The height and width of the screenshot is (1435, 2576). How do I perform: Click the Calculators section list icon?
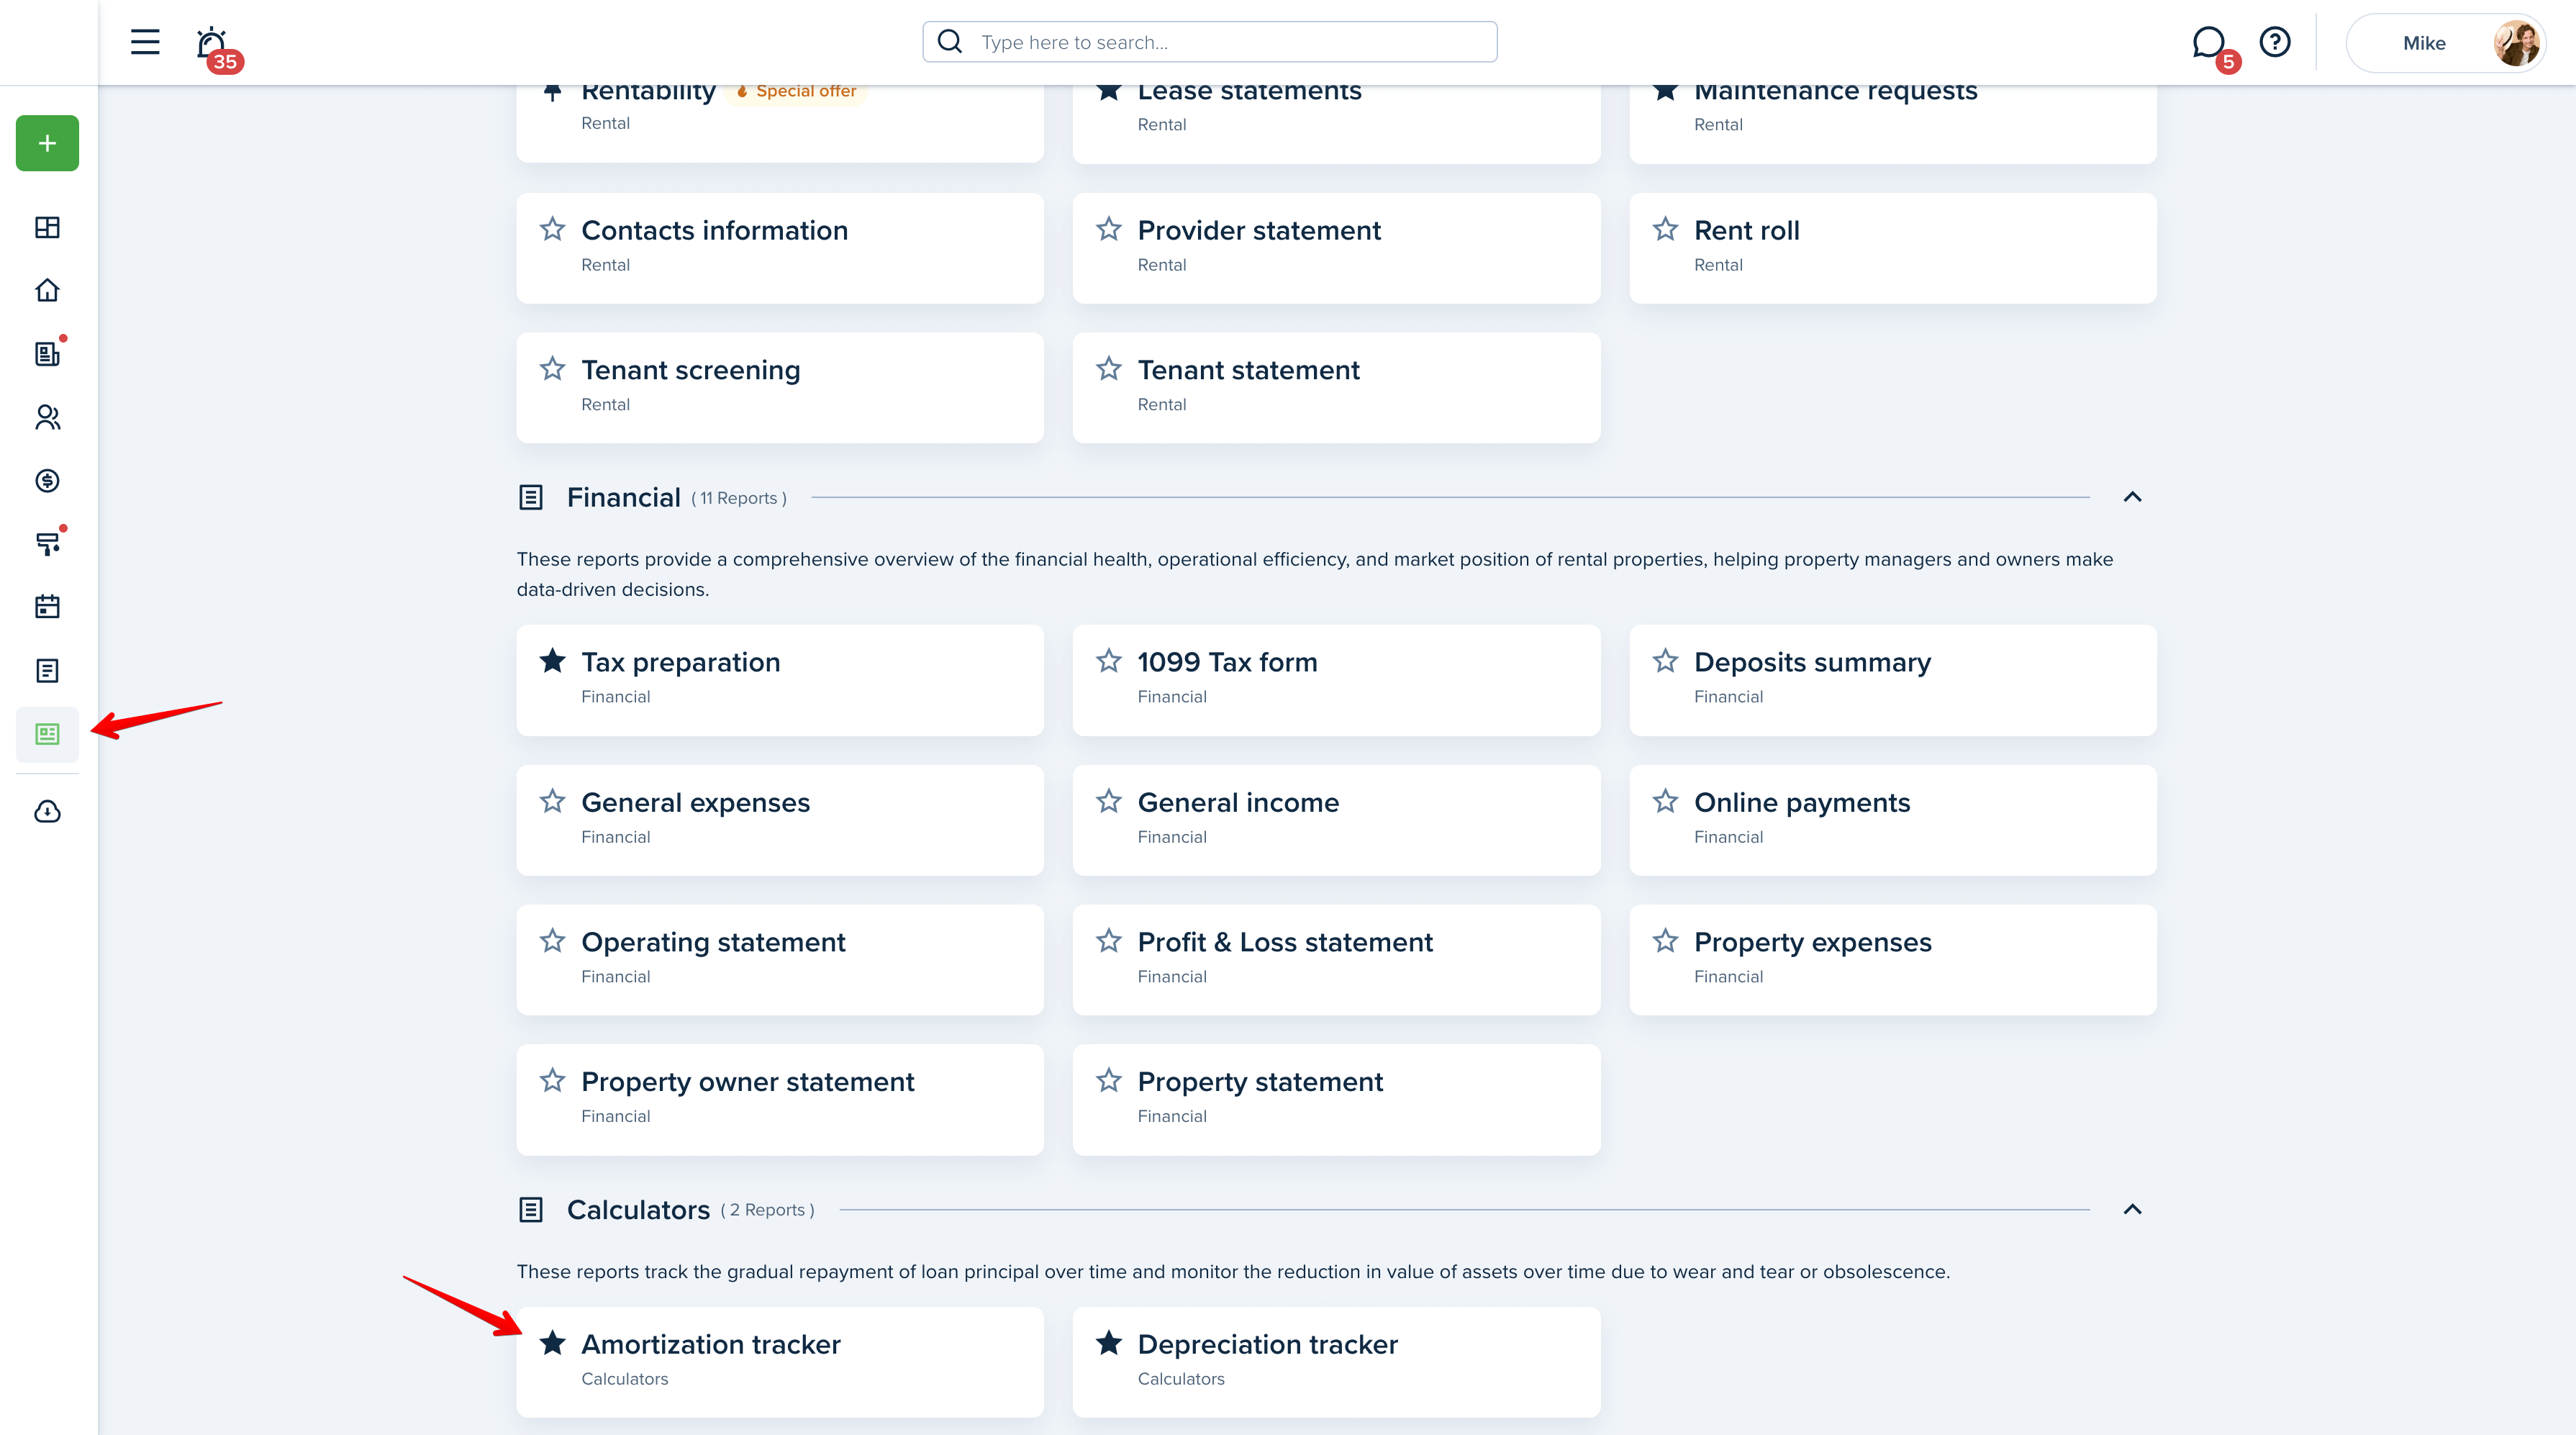coord(531,1210)
